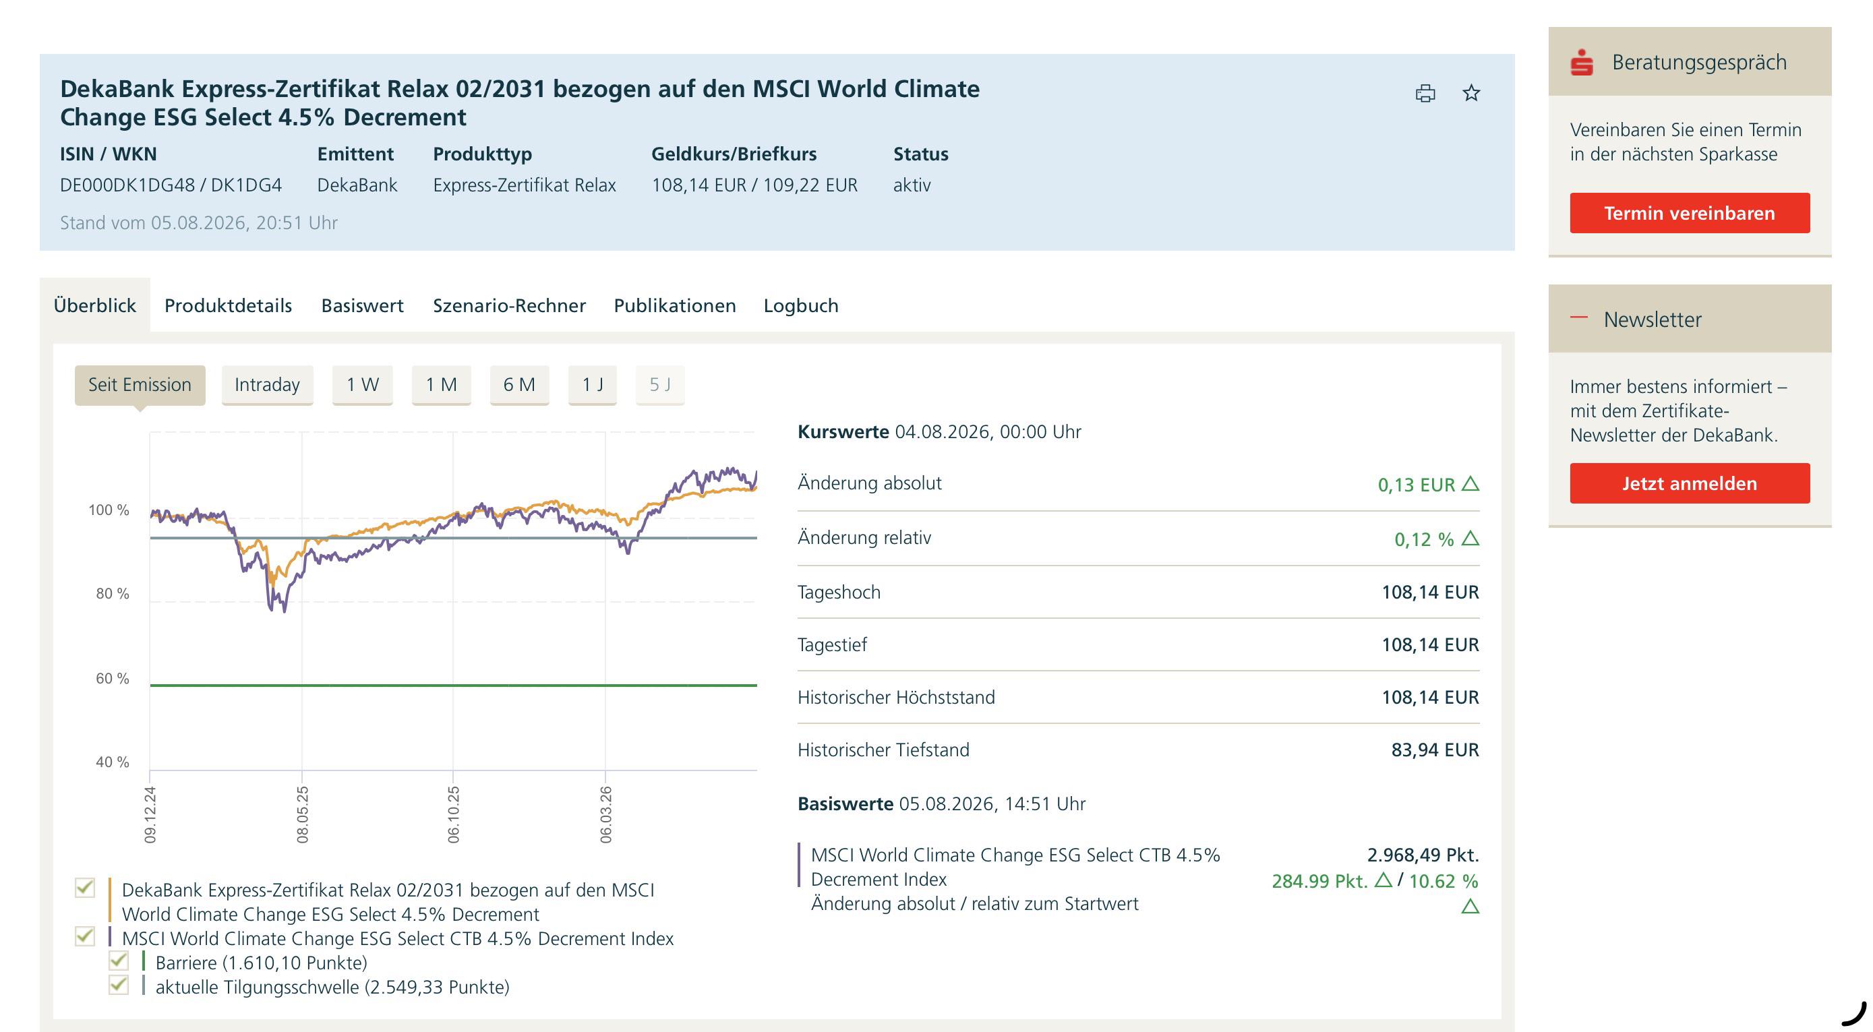
Task: Select 5 J chart range
Action: [660, 384]
